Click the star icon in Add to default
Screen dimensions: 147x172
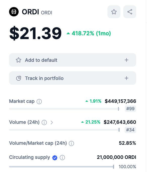point(18,60)
